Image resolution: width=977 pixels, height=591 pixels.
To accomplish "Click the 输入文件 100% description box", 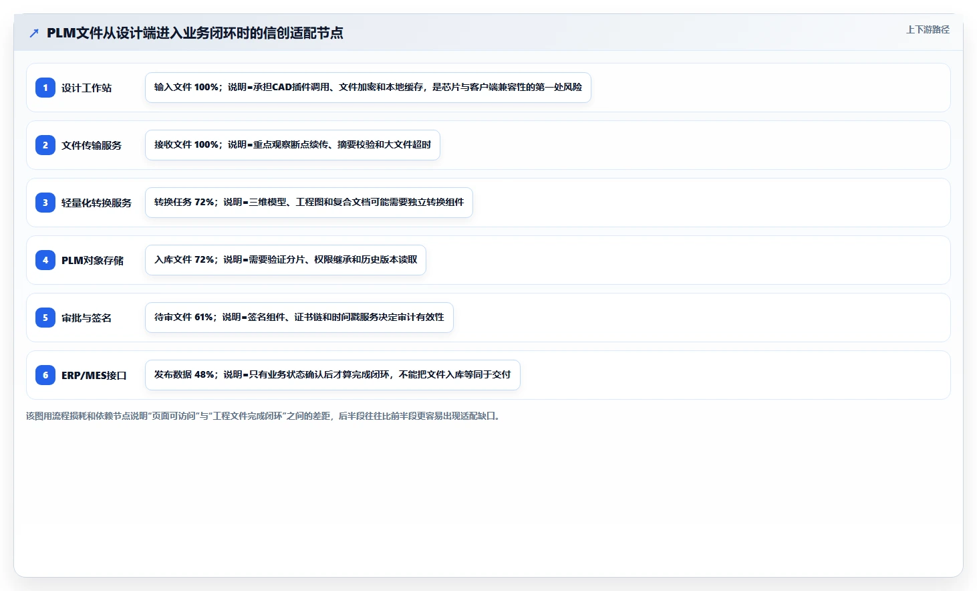I will pyautogui.click(x=368, y=88).
